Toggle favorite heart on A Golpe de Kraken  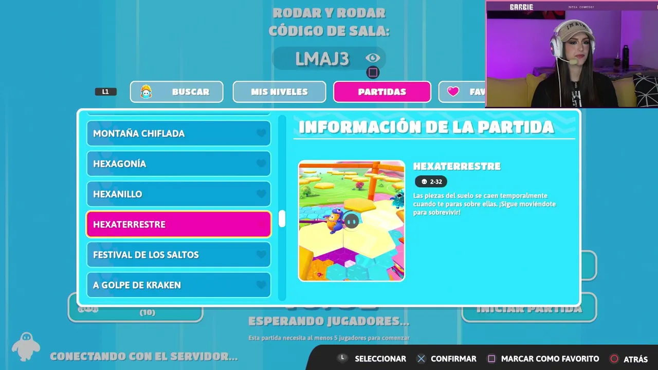[x=261, y=285]
